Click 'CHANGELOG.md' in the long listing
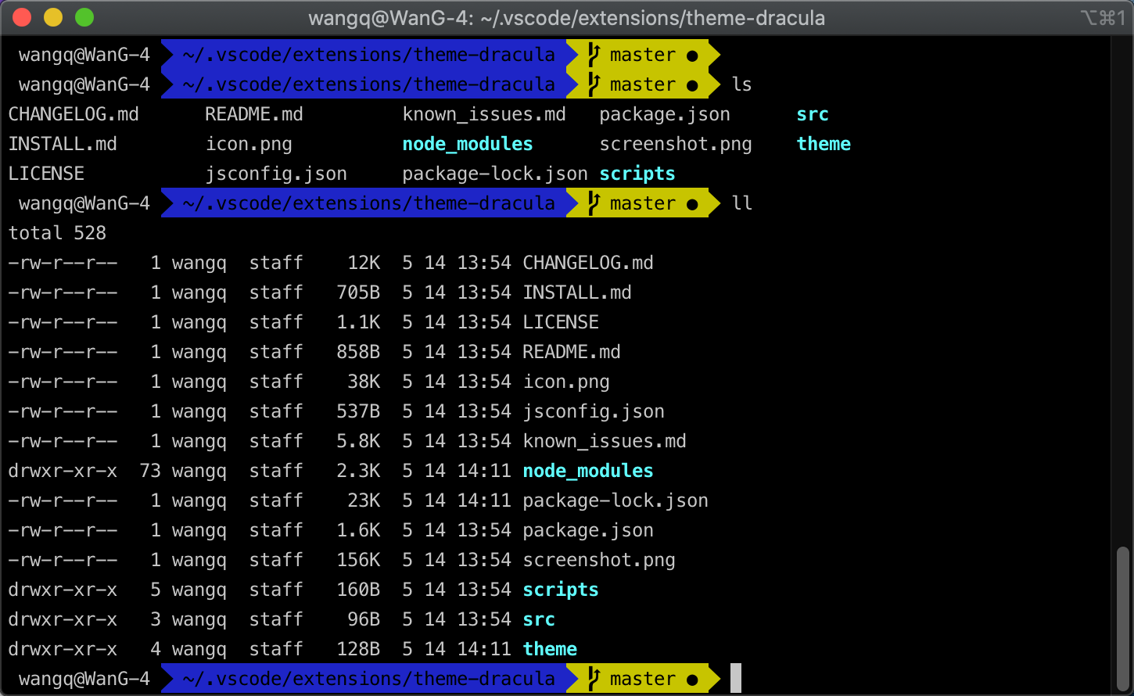 (x=588, y=263)
